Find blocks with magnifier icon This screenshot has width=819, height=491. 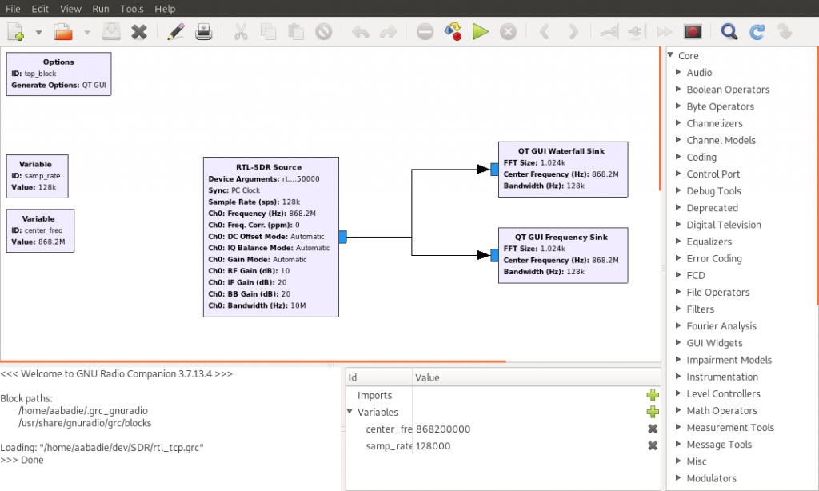point(729,32)
